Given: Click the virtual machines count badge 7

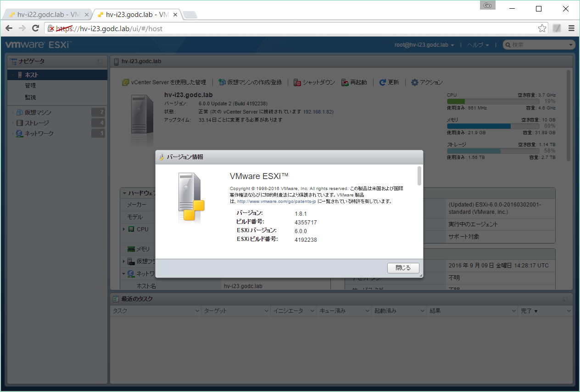Looking at the screenshot, I should tap(98, 112).
